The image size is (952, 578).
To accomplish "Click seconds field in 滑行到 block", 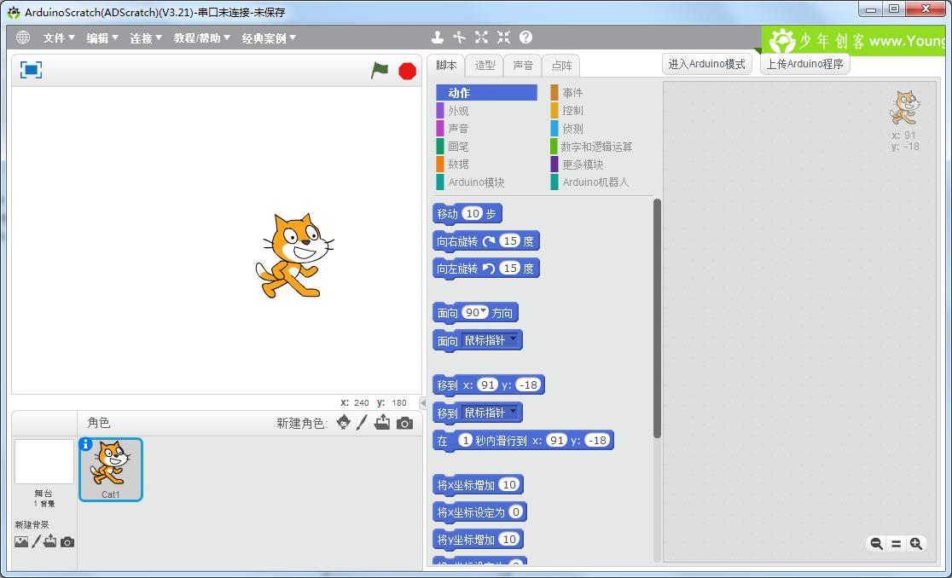I will point(465,441).
